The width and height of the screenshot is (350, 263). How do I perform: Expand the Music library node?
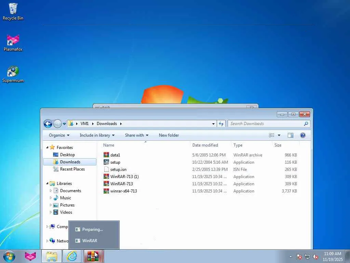click(x=51, y=198)
